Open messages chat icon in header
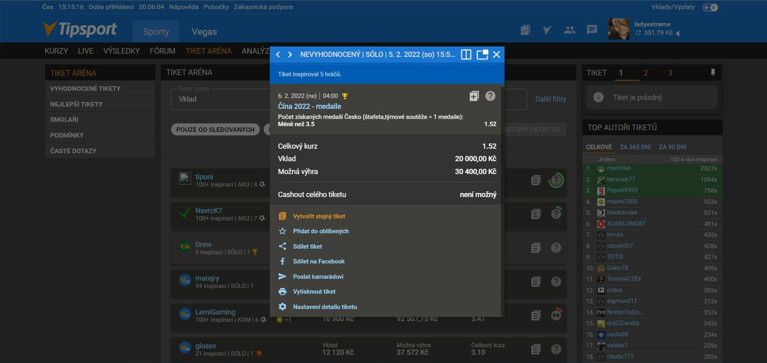The image size is (767, 363). pyautogui.click(x=592, y=30)
